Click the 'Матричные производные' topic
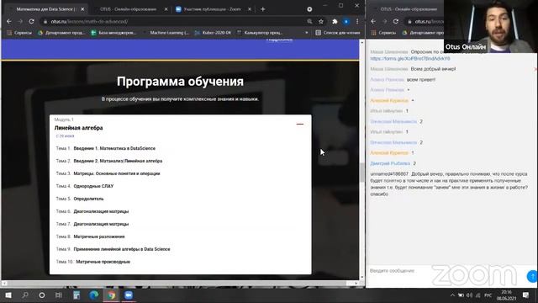 pos(103,262)
